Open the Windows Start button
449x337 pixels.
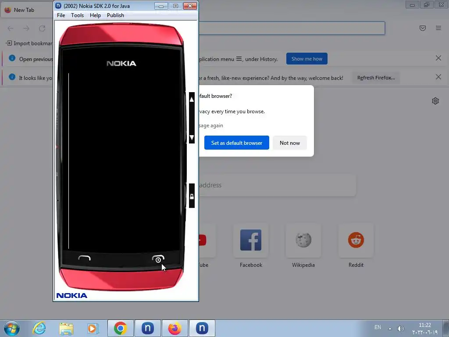(x=12, y=328)
